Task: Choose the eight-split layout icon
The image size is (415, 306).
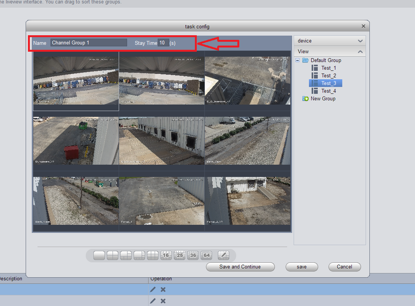Action: [x=139, y=255]
